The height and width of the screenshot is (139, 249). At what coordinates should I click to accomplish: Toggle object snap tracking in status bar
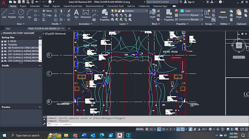pos(178,129)
